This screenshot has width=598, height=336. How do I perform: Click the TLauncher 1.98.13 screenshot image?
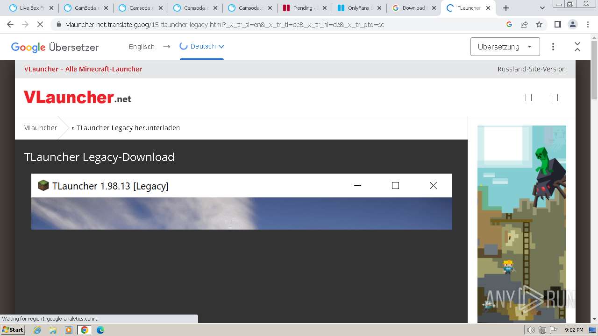click(x=242, y=202)
